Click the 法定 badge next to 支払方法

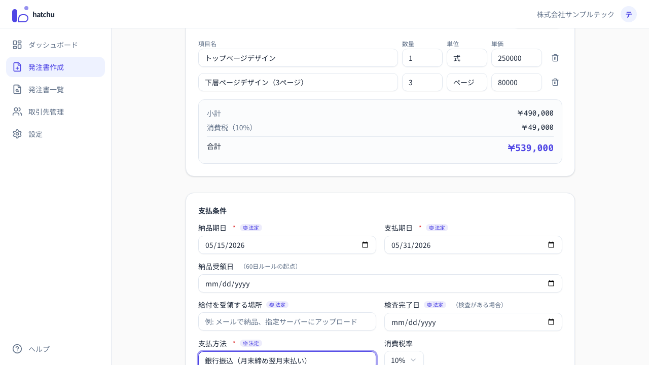pos(251,343)
